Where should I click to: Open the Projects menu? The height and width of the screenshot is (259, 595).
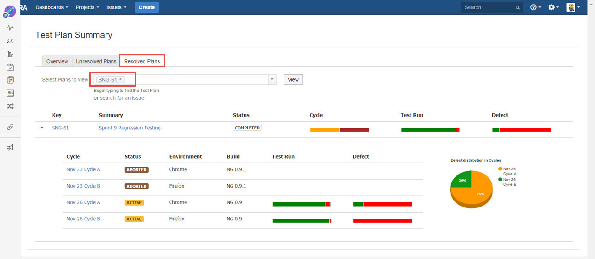[x=87, y=7]
